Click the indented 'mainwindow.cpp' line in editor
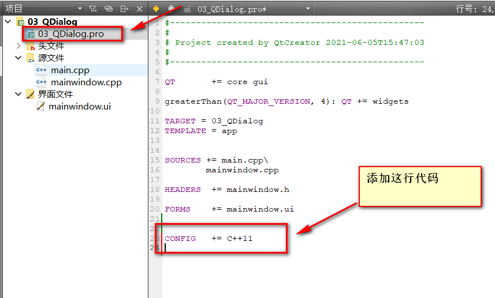This screenshot has height=298, width=495. 242,170
